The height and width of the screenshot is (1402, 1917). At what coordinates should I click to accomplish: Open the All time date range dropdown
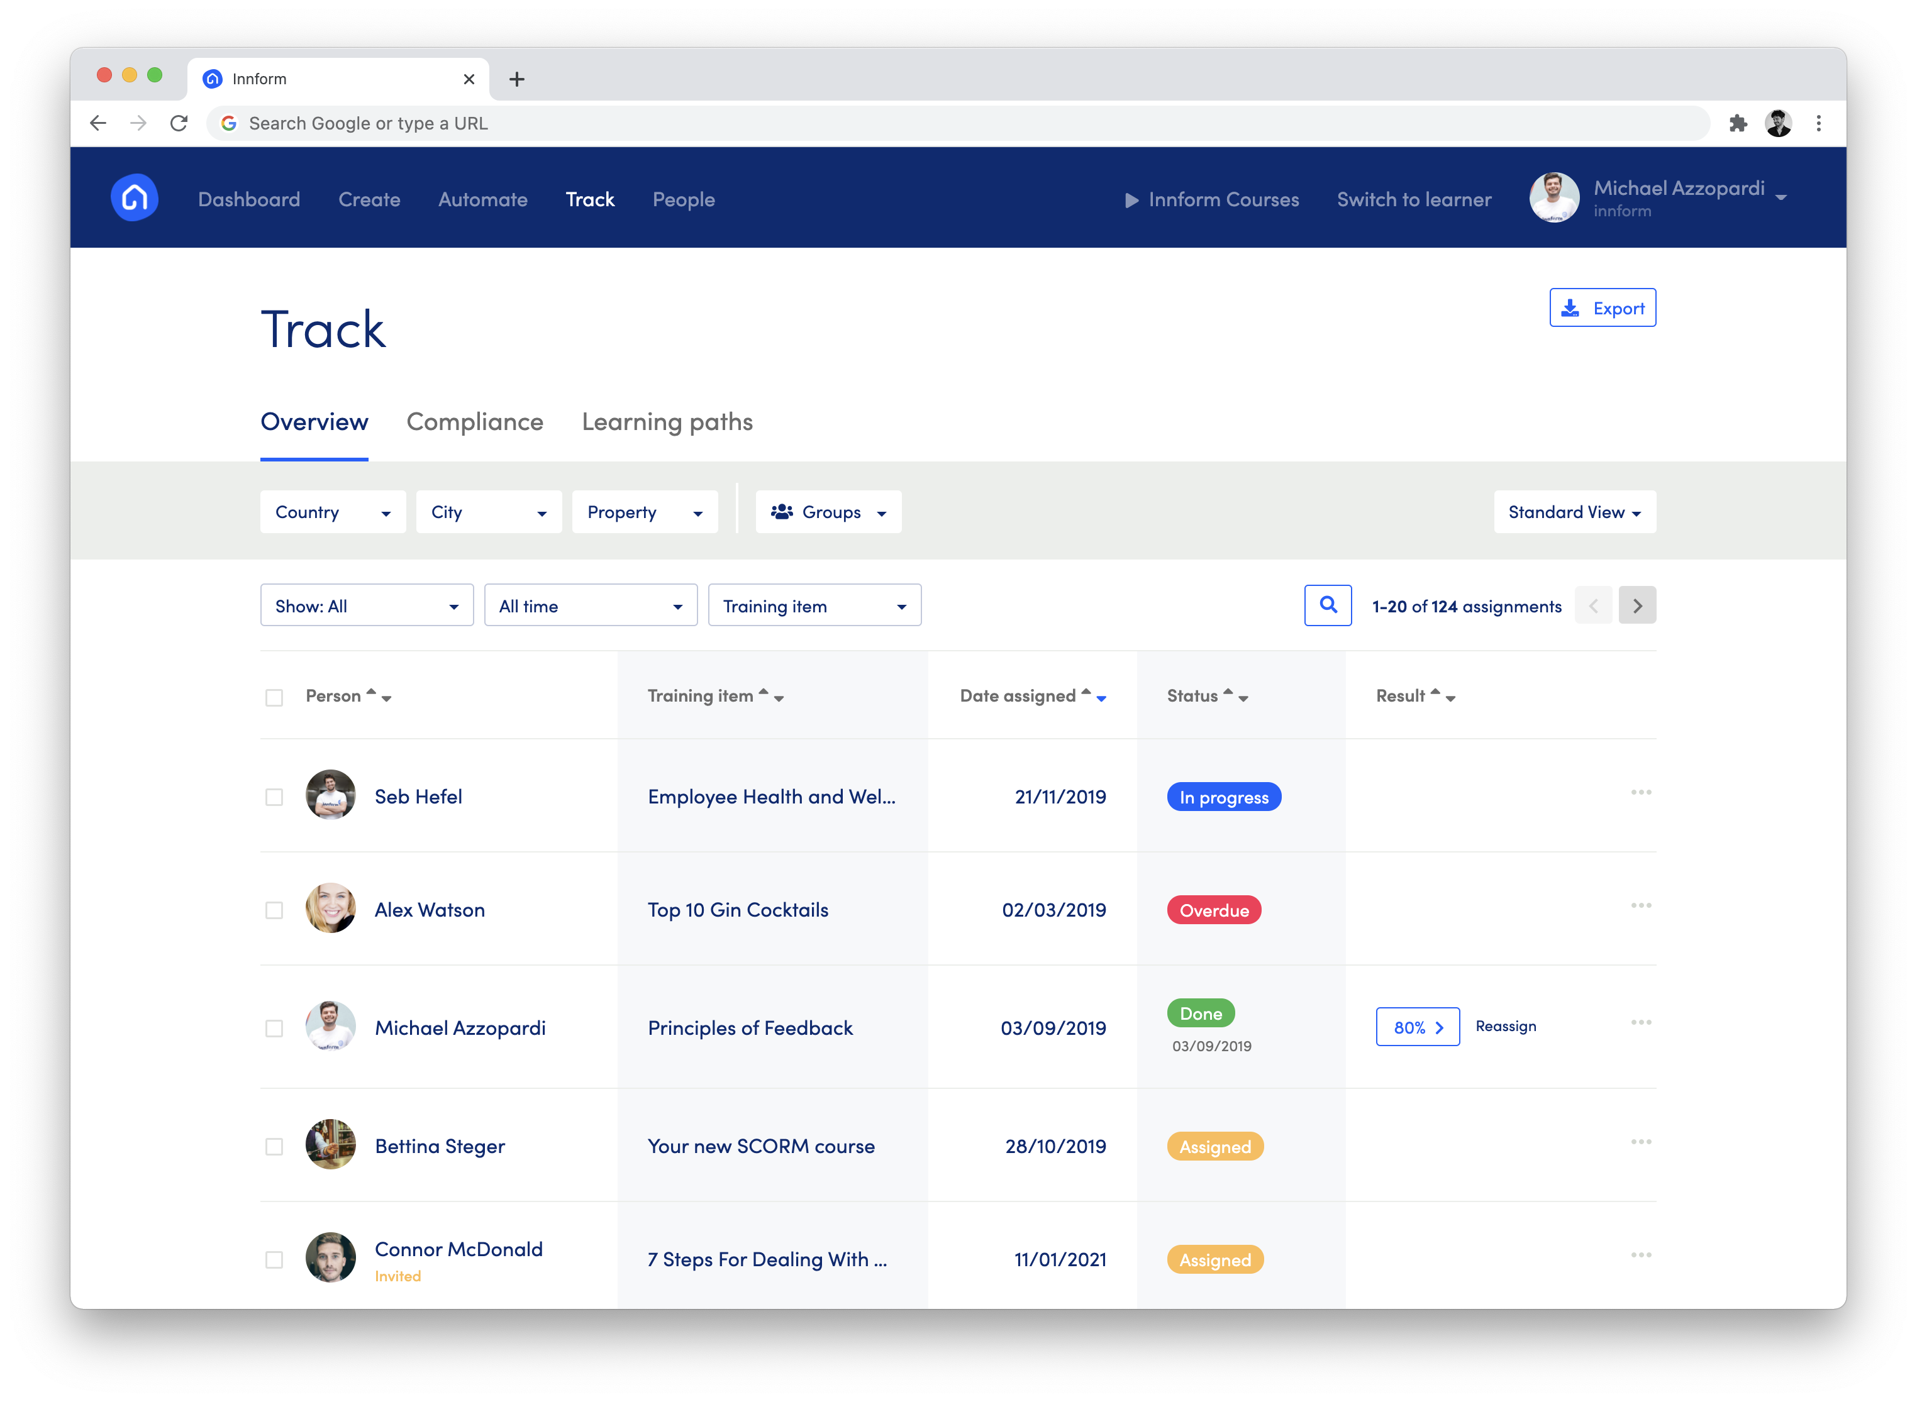pyautogui.click(x=590, y=606)
